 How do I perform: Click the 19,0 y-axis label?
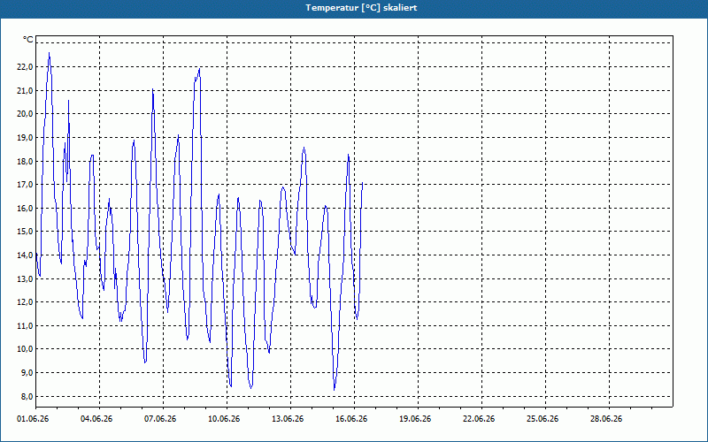click(25, 138)
